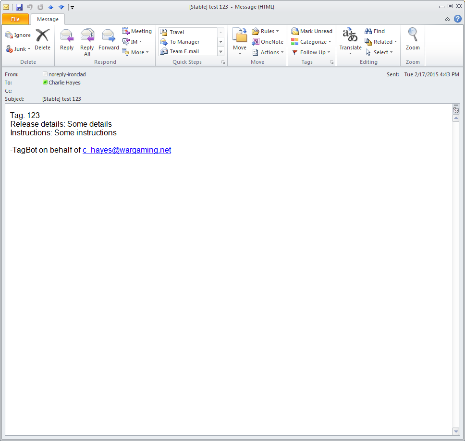Screen dimensions: 465x441
Task: Open the IM dropdown
Action: click(x=141, y=42)
